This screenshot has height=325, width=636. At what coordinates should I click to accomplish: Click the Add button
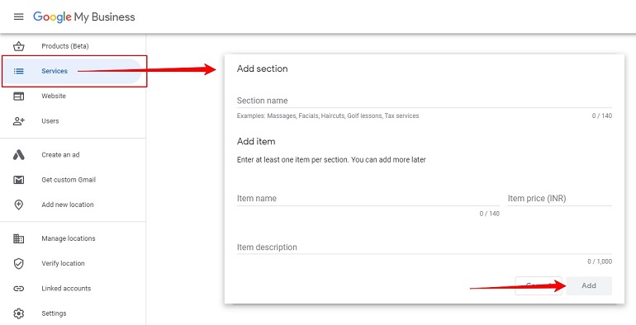click(589, 285)
